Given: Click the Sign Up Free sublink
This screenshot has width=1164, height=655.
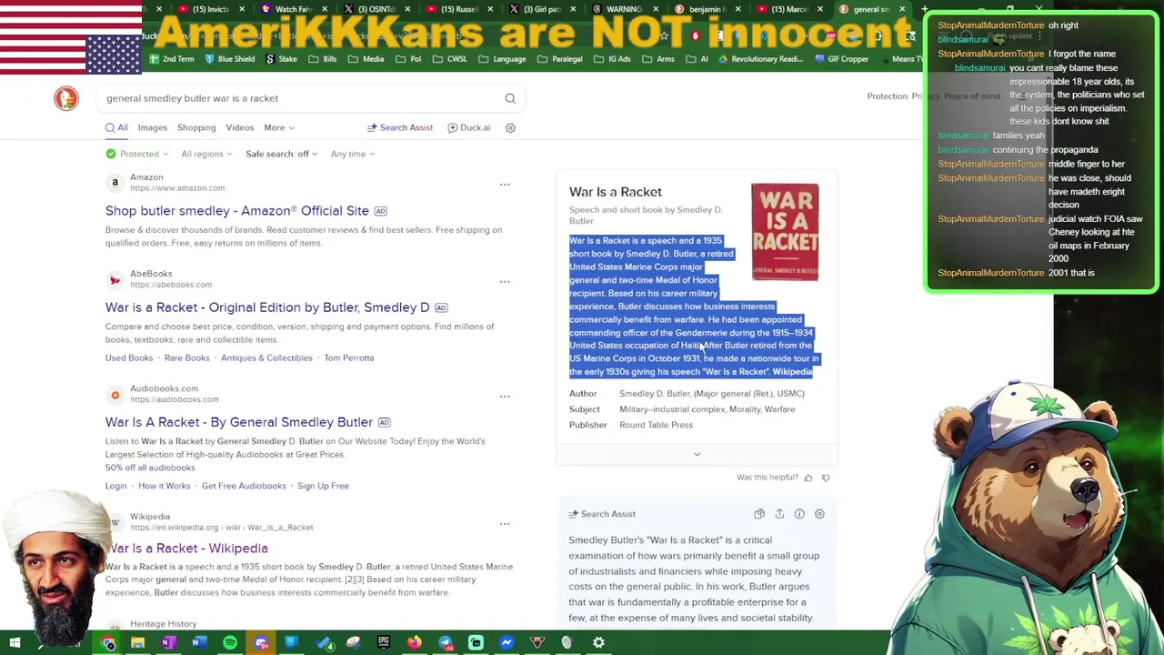Looking at the screenshot, I should pyautogui.click(x=323, y=486).
